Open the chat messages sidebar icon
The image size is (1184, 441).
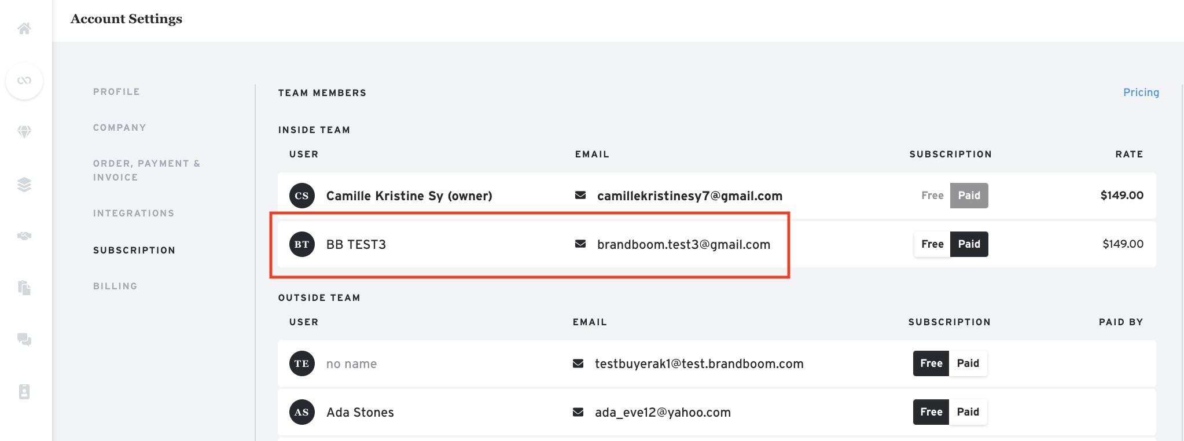click(24, 340)
